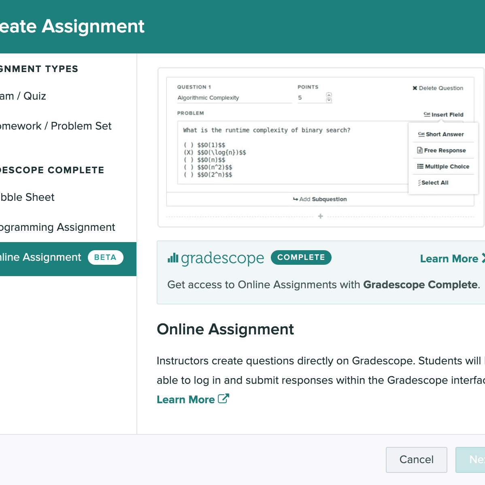Click the Cancel button
This screenshot has width=485, height=485.
pyautogui.click(x=416, y=459)
